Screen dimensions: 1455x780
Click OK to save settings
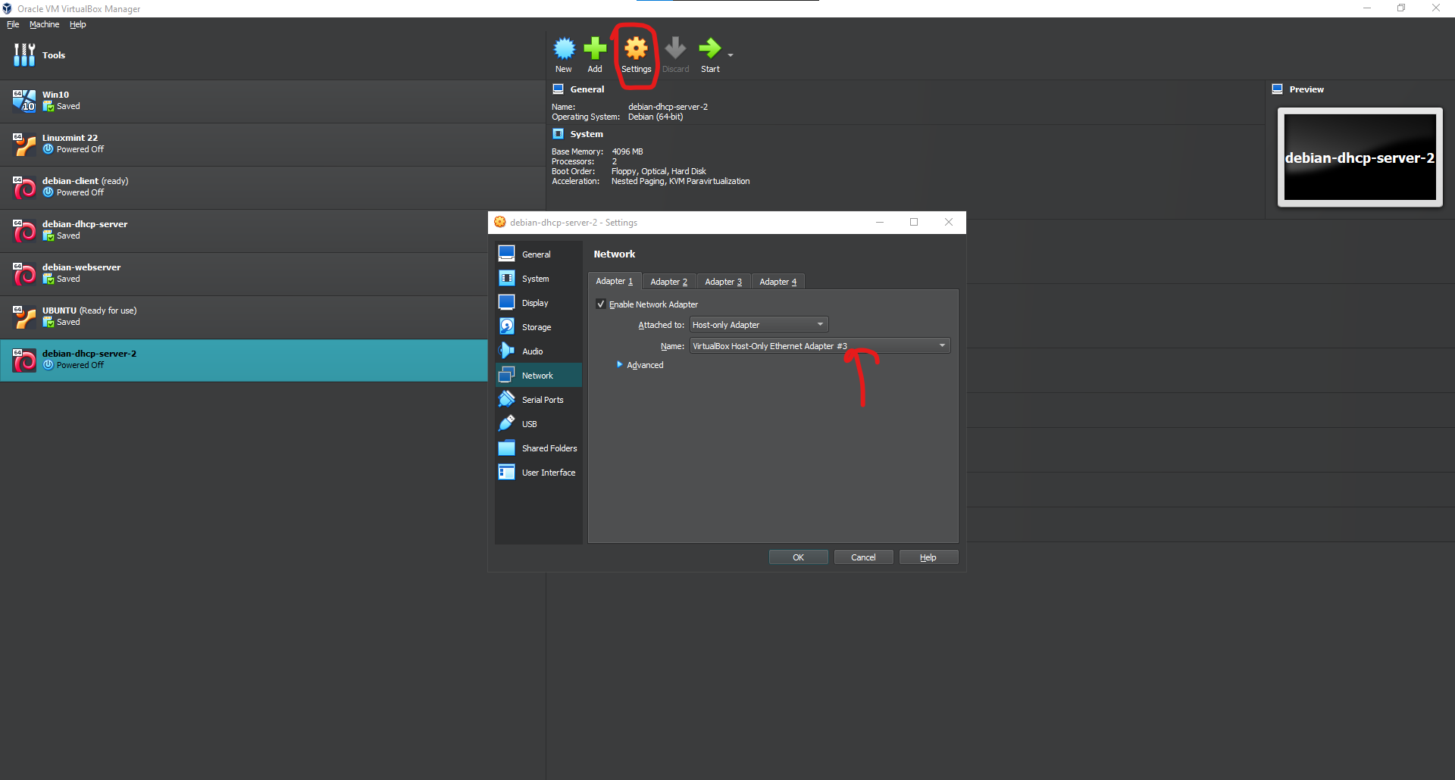(798, 557)
